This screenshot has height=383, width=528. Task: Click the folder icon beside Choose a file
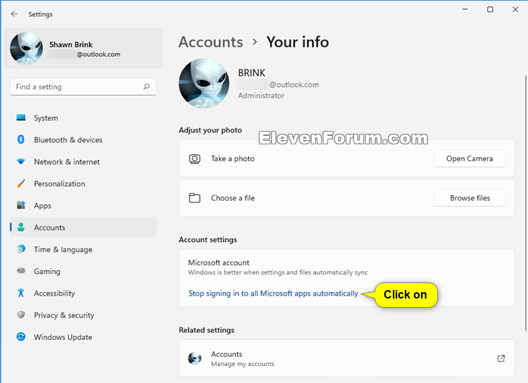pos(194,198)
